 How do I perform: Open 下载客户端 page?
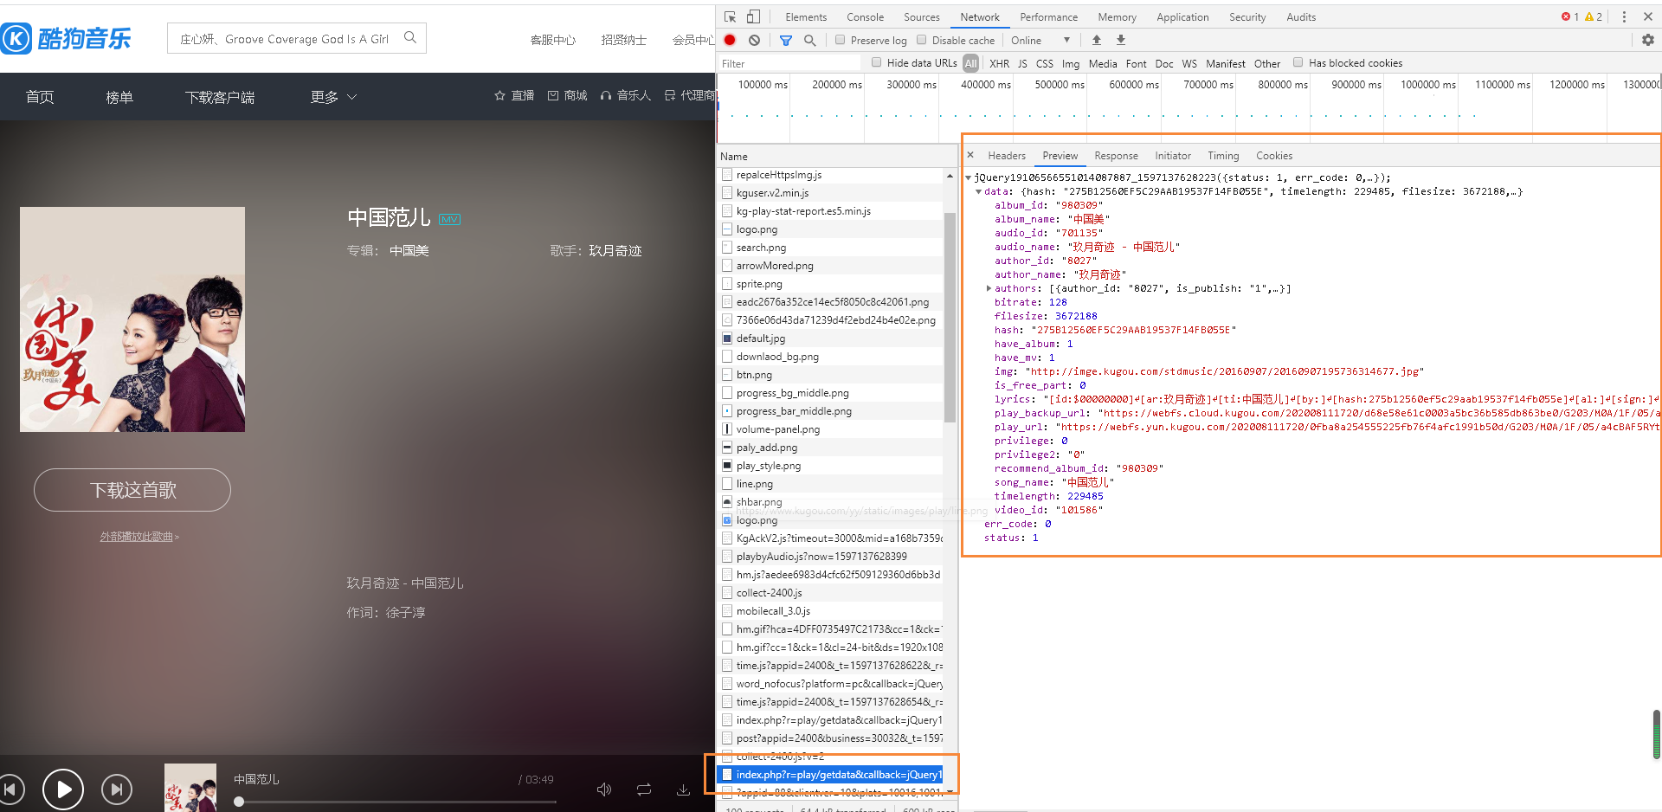220,97
